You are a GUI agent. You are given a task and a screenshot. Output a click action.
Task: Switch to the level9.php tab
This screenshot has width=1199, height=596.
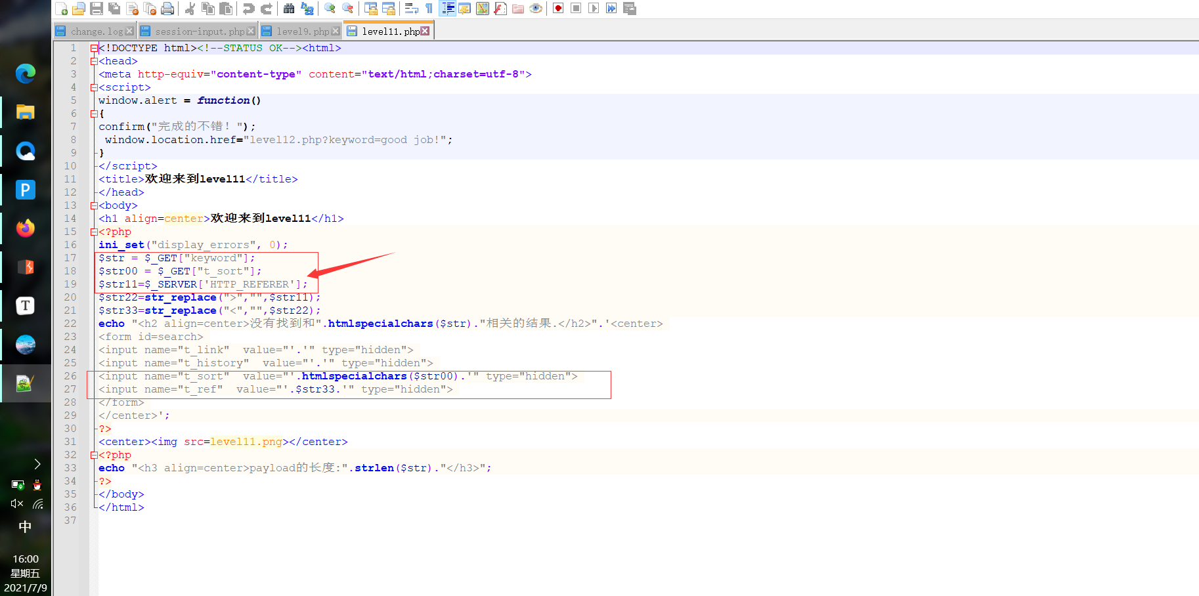coord(301,31)
